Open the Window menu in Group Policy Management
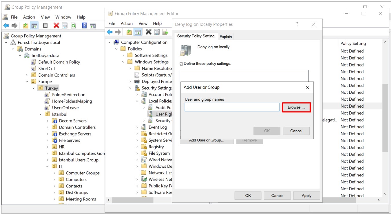Viewport: 392px width, 215px height. 63,17
